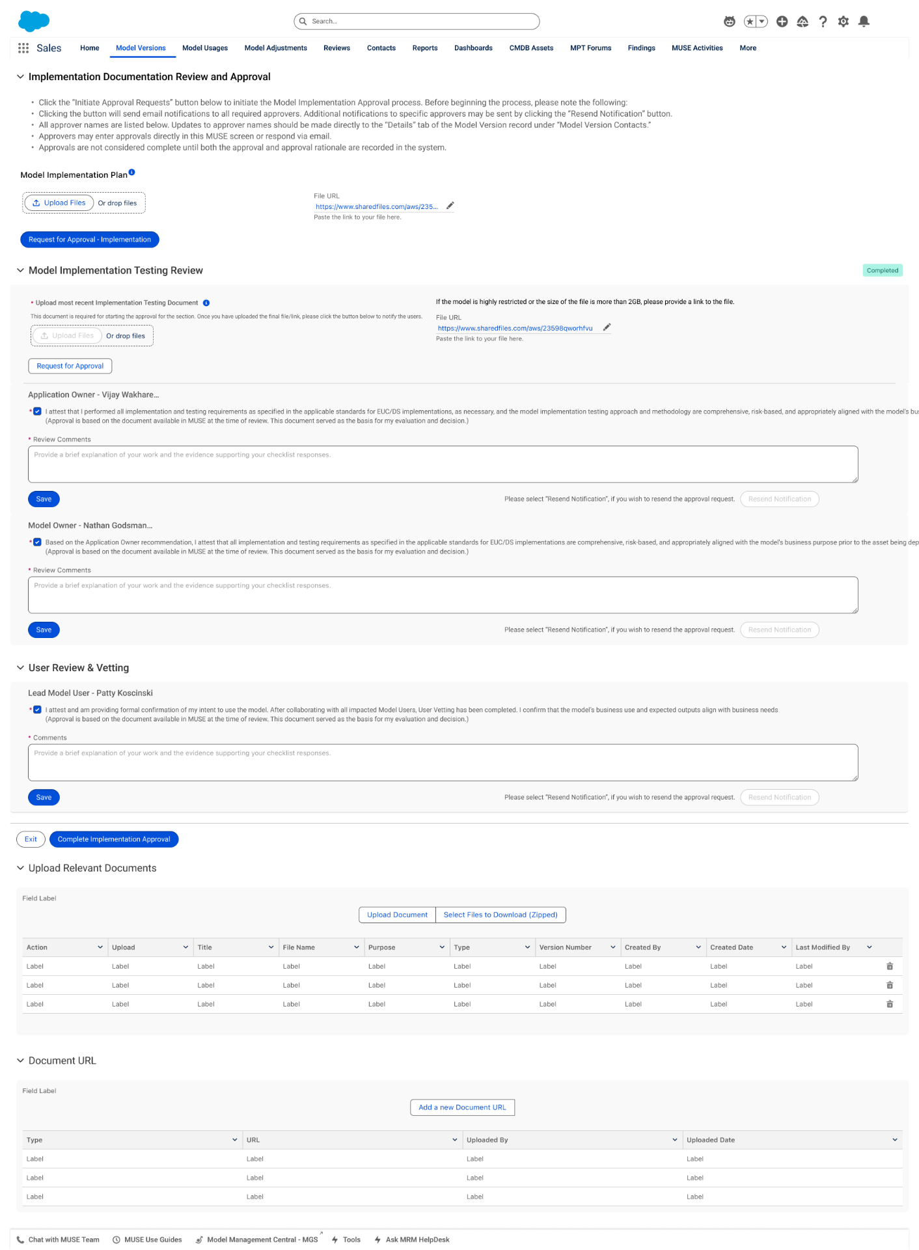Click Model Owner Review Comments text area

pyautogui.click(x=443, y=595)
